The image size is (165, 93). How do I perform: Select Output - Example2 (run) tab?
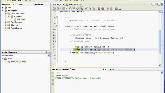tap(63, 69)
